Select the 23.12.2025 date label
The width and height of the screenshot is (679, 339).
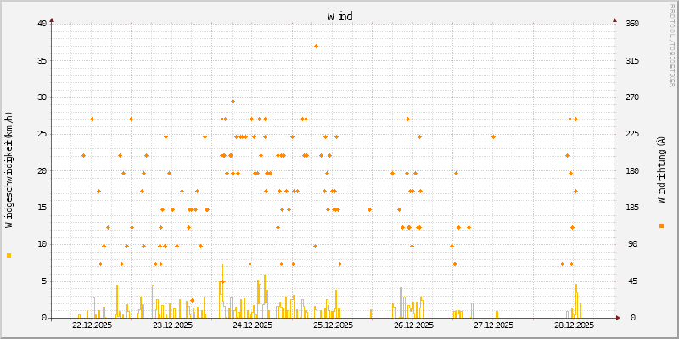(171, 325)
